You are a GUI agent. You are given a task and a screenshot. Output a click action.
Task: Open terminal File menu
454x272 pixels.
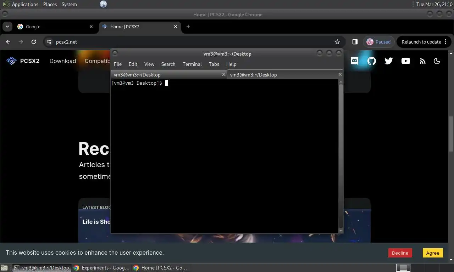(118, 64)
